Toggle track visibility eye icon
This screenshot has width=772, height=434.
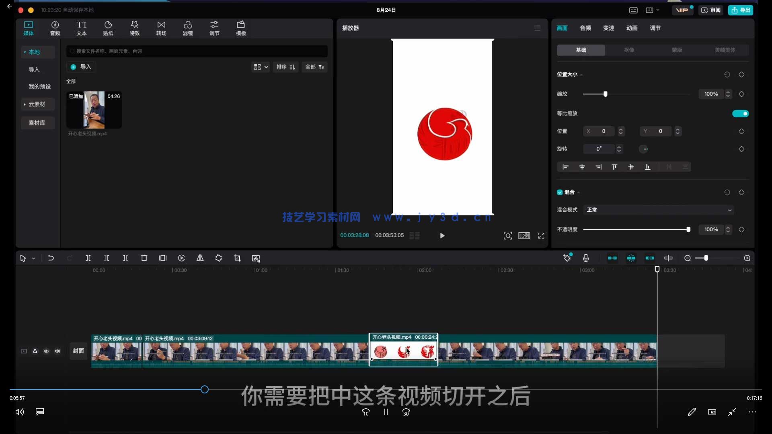[46, 351]
